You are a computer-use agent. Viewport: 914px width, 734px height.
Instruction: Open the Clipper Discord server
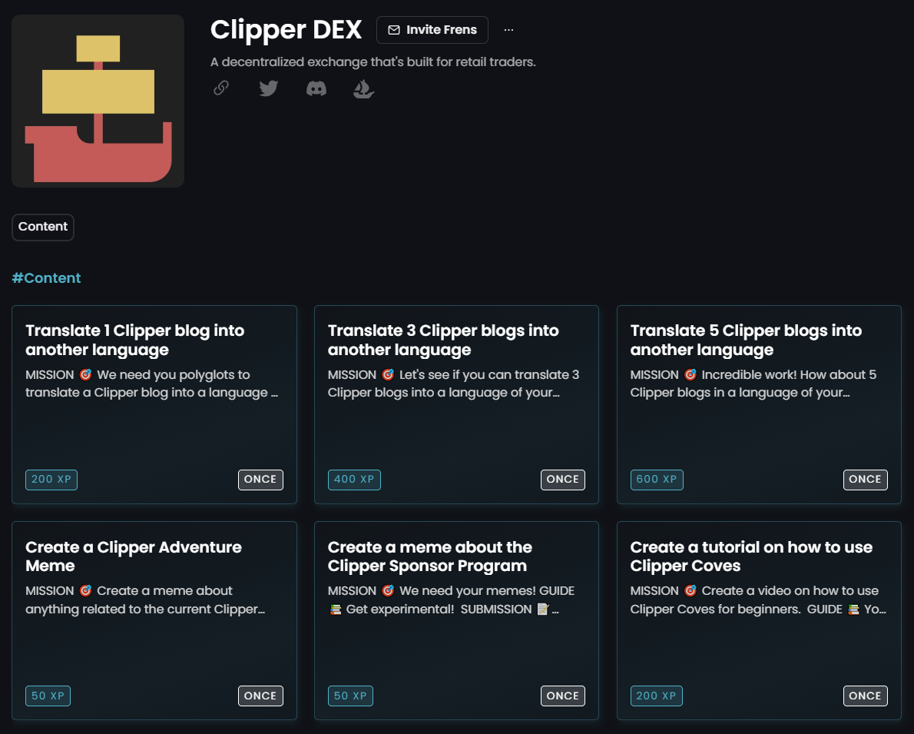[316, 88]
